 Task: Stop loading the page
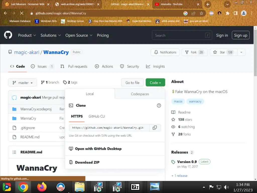(x=22, y=13)
